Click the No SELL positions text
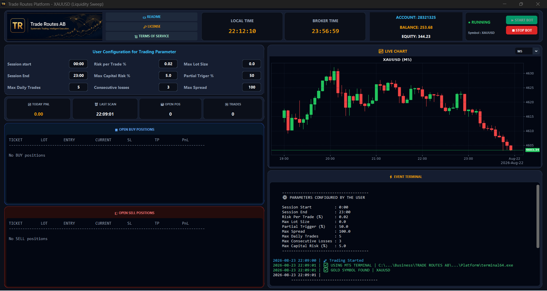 click(x=28, y=239)
